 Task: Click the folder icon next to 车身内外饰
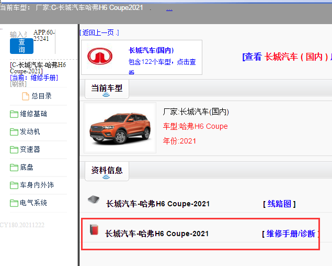(x=14, y=185)
